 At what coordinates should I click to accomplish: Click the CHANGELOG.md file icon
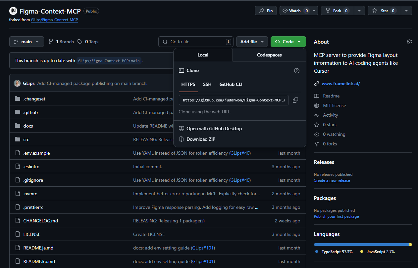pyautogui.click(x=18, y=221)
